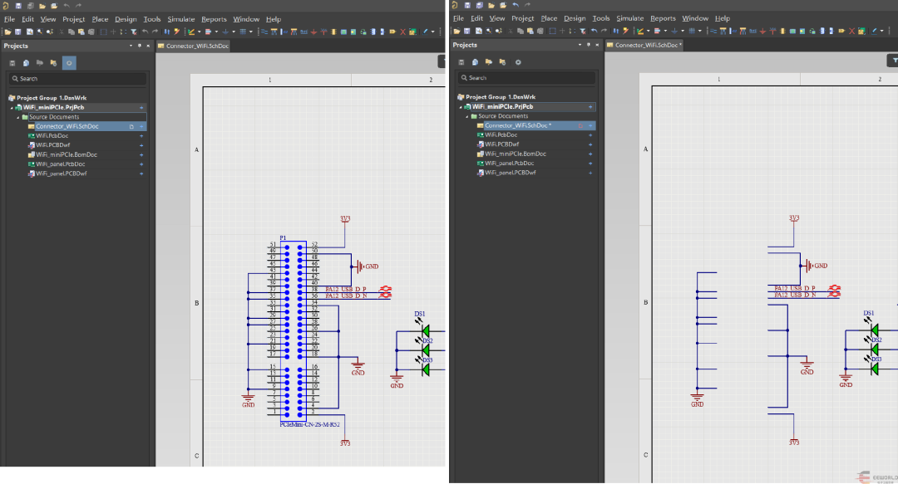The image size is (898, 484).
Task: Select WiFi_panel.PCBDwf in left project tree
Action: click(x=61, y=174)
